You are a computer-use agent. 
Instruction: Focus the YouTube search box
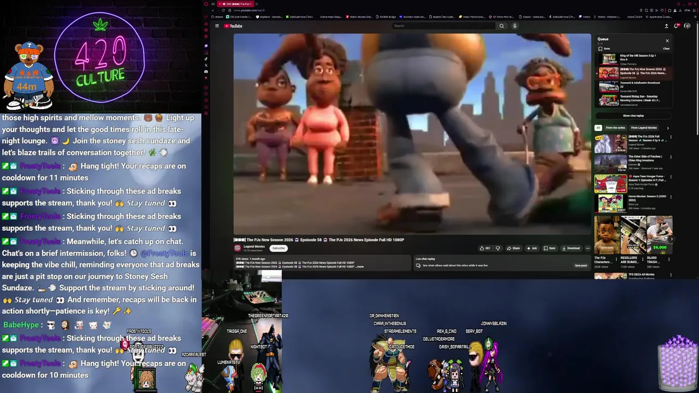tap(445, 26)
